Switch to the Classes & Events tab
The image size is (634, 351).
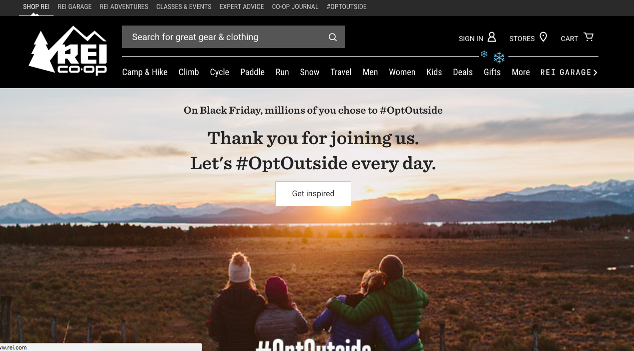[x=184, y=7]
